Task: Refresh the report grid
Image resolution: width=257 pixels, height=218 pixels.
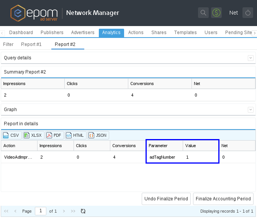Action: coord(83,211)
